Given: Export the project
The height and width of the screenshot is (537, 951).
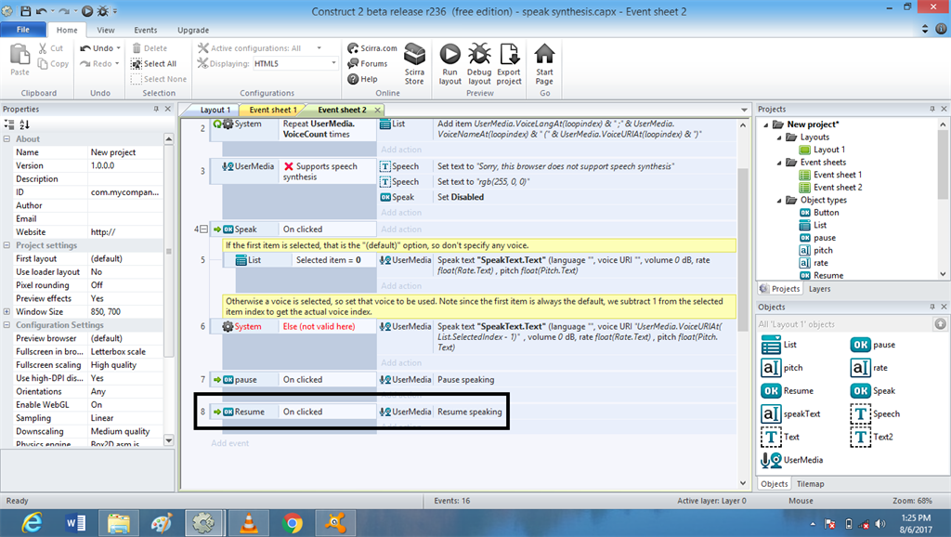Looking at the screenshot, I should (509, 63).
